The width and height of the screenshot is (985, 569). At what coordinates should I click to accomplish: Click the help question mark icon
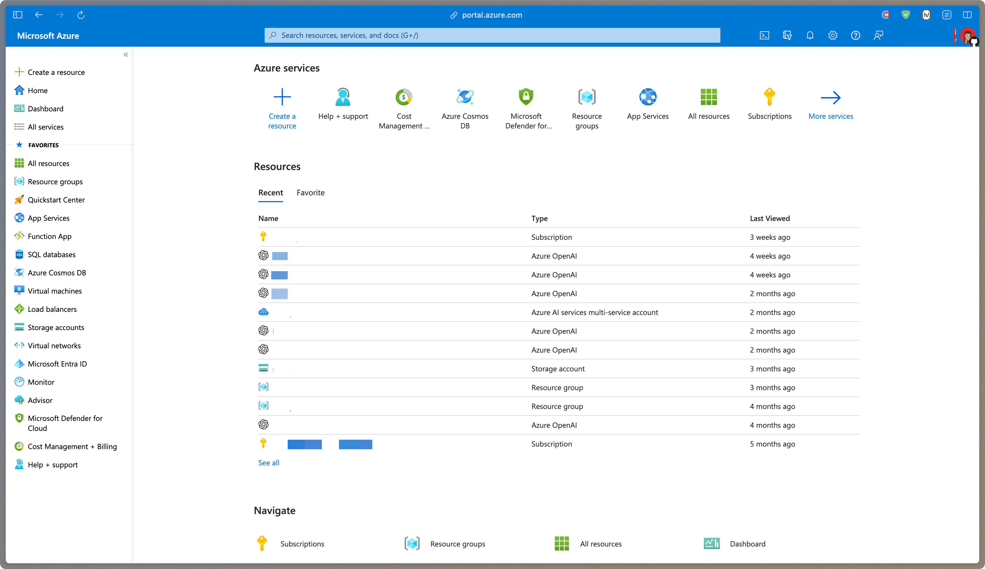[x=855, y=36]
